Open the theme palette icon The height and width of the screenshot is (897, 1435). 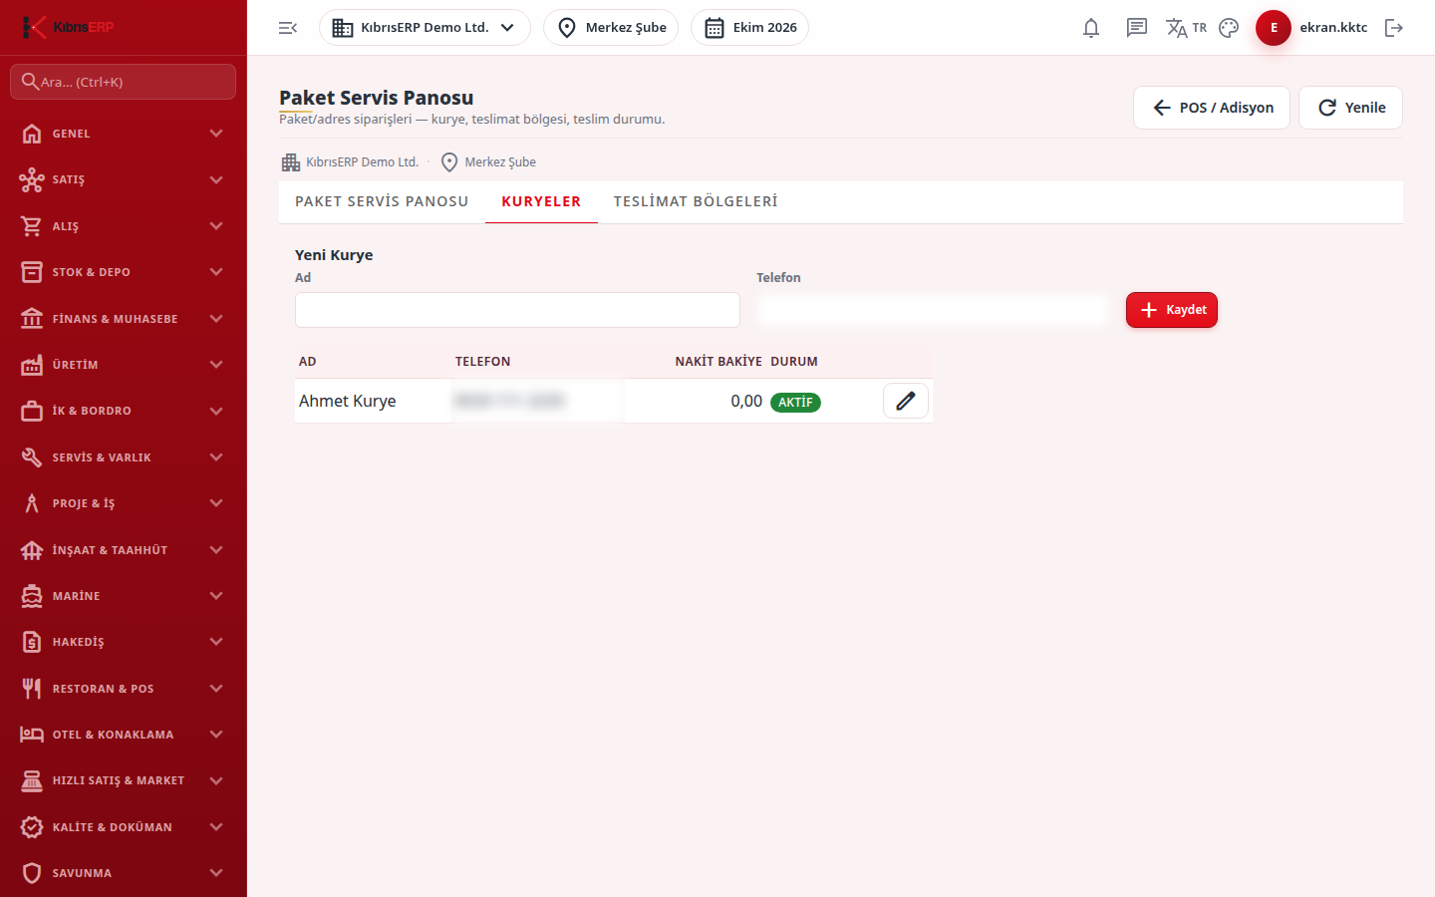coord(1229,28)
